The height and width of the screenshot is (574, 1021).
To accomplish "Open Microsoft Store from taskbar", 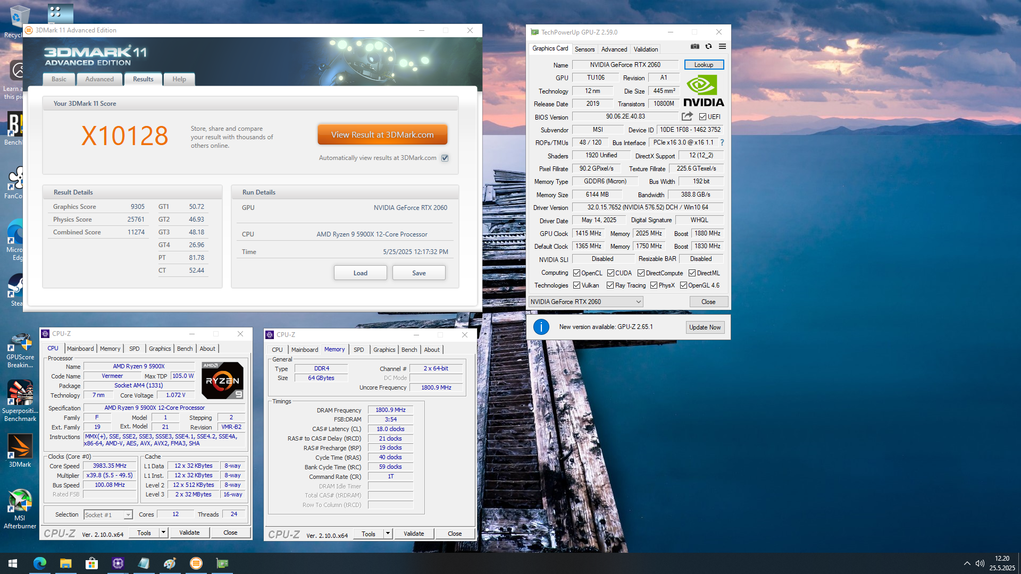I will (x=91, y=563).
